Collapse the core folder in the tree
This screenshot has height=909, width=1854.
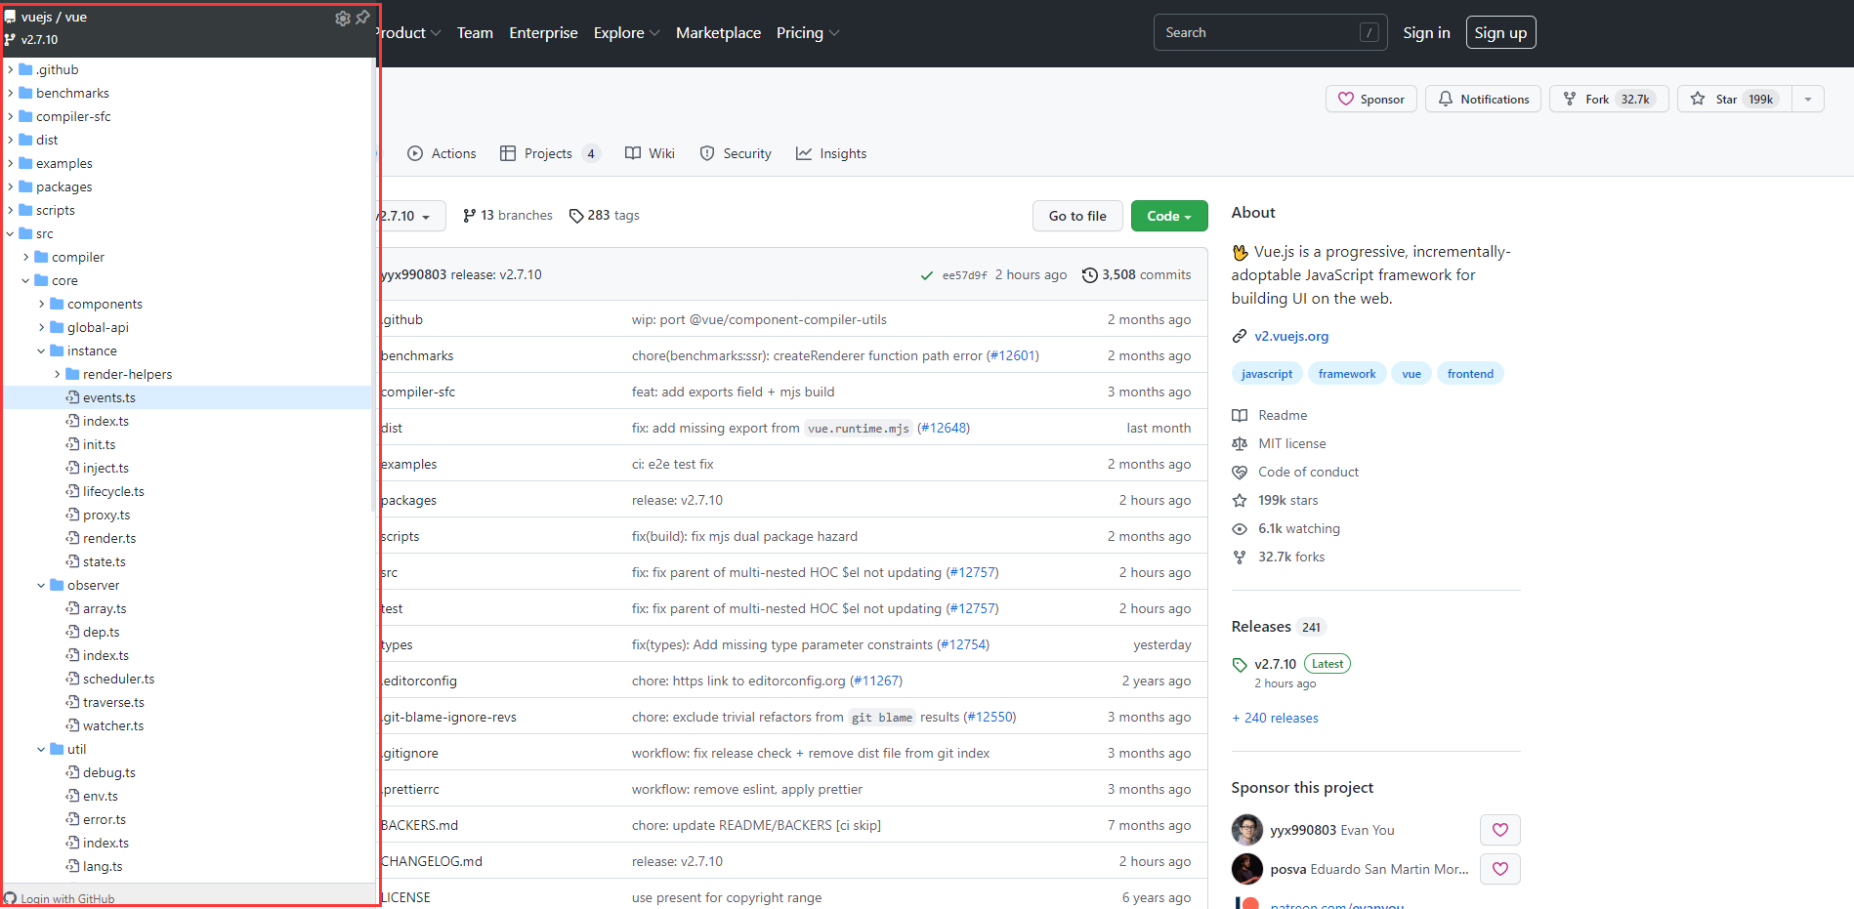click(26, 280)
